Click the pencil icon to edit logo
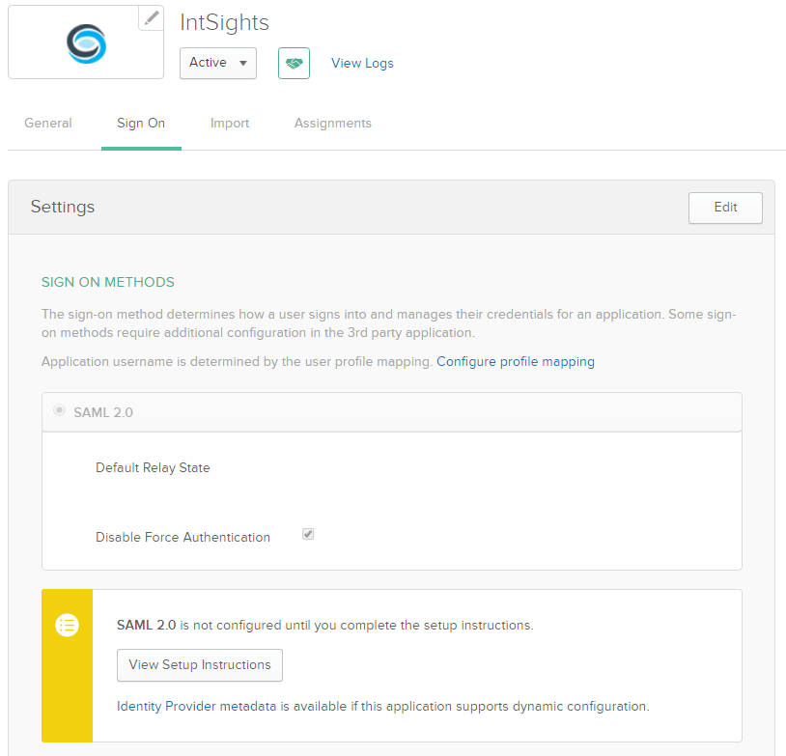Viewport: 786px width, 756px height. [x=151, y=17]
